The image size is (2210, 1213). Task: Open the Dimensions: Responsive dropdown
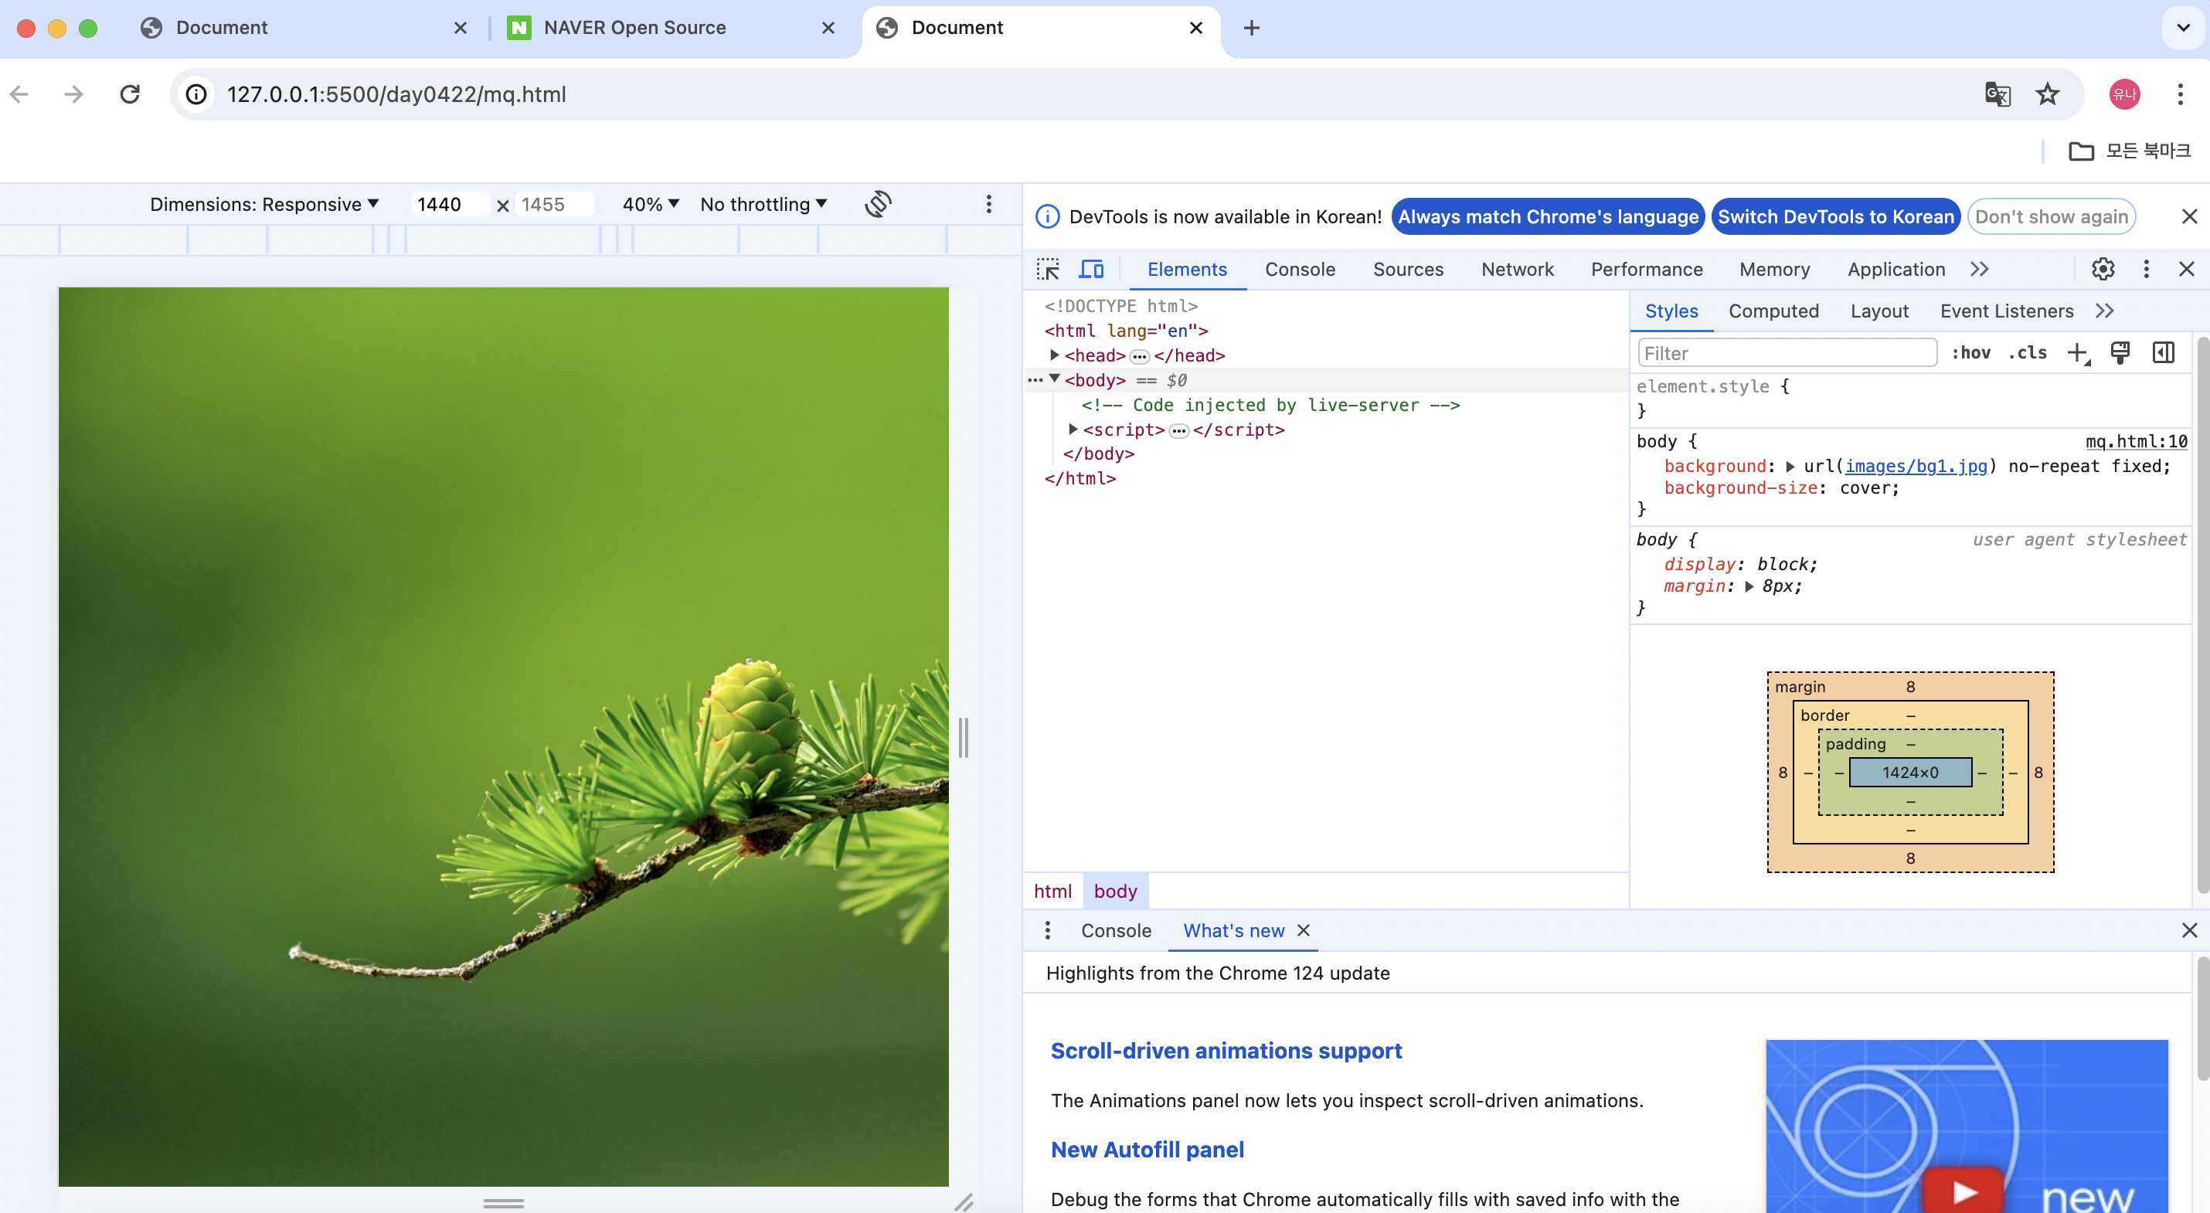click(264, 204)
